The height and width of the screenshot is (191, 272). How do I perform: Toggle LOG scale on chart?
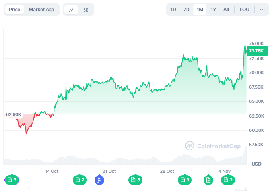[x=245, y=10]
